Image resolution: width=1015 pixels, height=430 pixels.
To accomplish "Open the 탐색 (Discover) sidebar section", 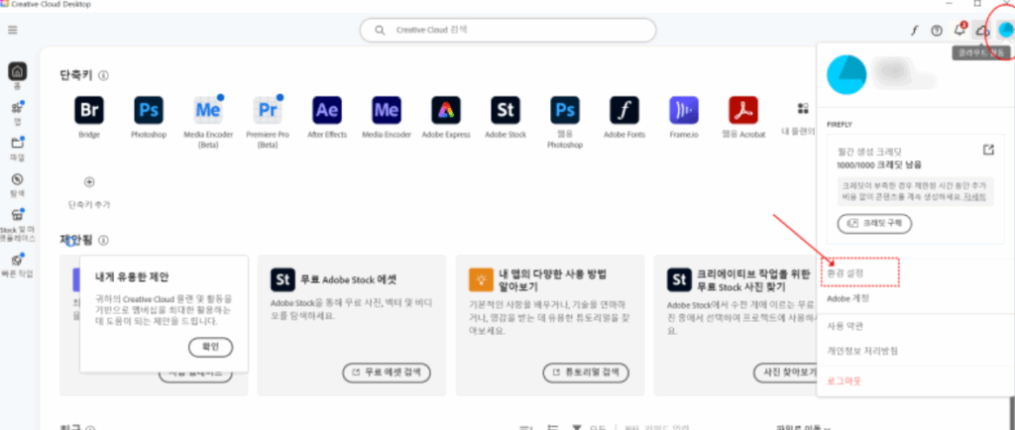I will click(18, 179).
